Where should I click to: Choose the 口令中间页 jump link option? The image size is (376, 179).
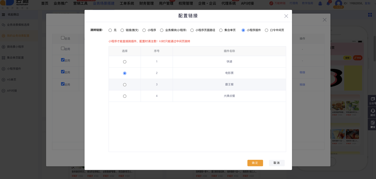click(266, 30)
